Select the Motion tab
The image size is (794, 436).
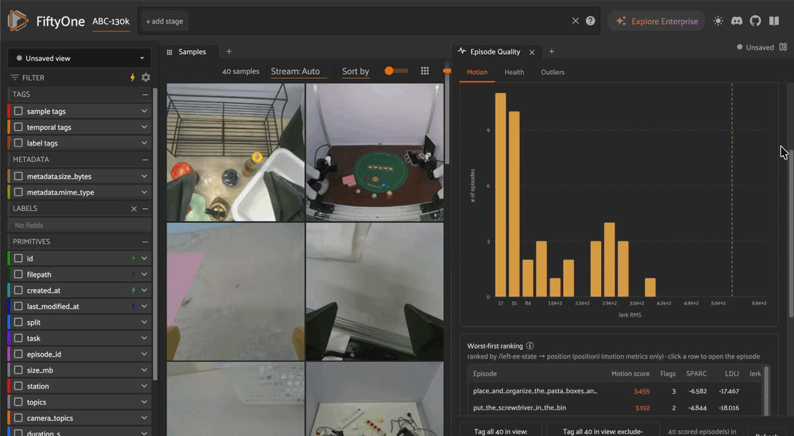coord(477,72)
